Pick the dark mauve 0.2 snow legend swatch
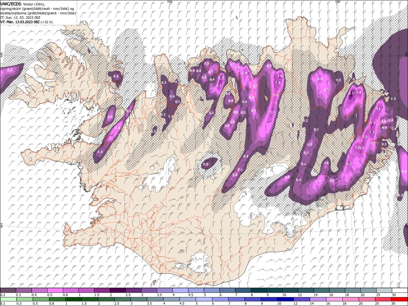This screenshot has width=408, height=306. (x=8, y=290)
